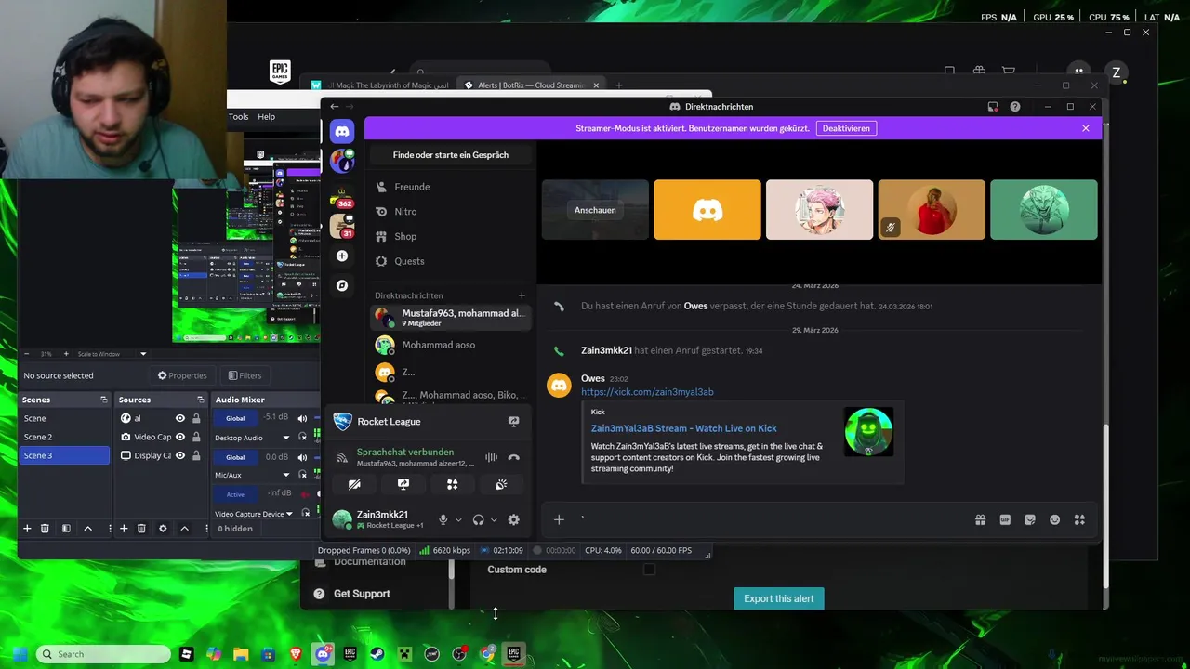Open Scenes panel more options dots
1190x669 pixels.
pos(110,529)
